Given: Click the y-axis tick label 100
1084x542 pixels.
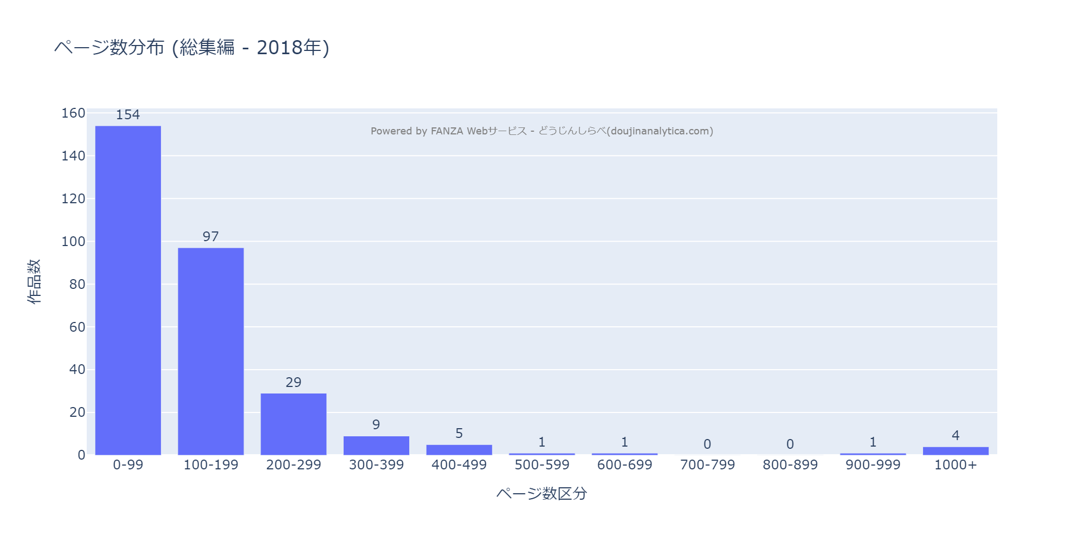Looking at the screenshot, I should click(73, 242).
